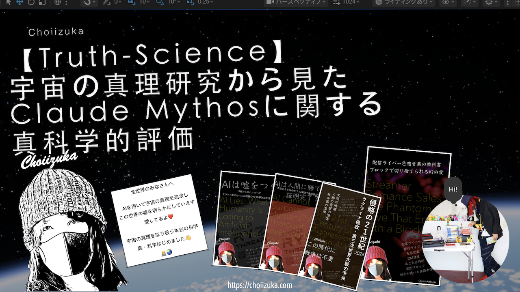Toggle world/local coordinate globe icon

pyautogui.click(x=58, y=2)
